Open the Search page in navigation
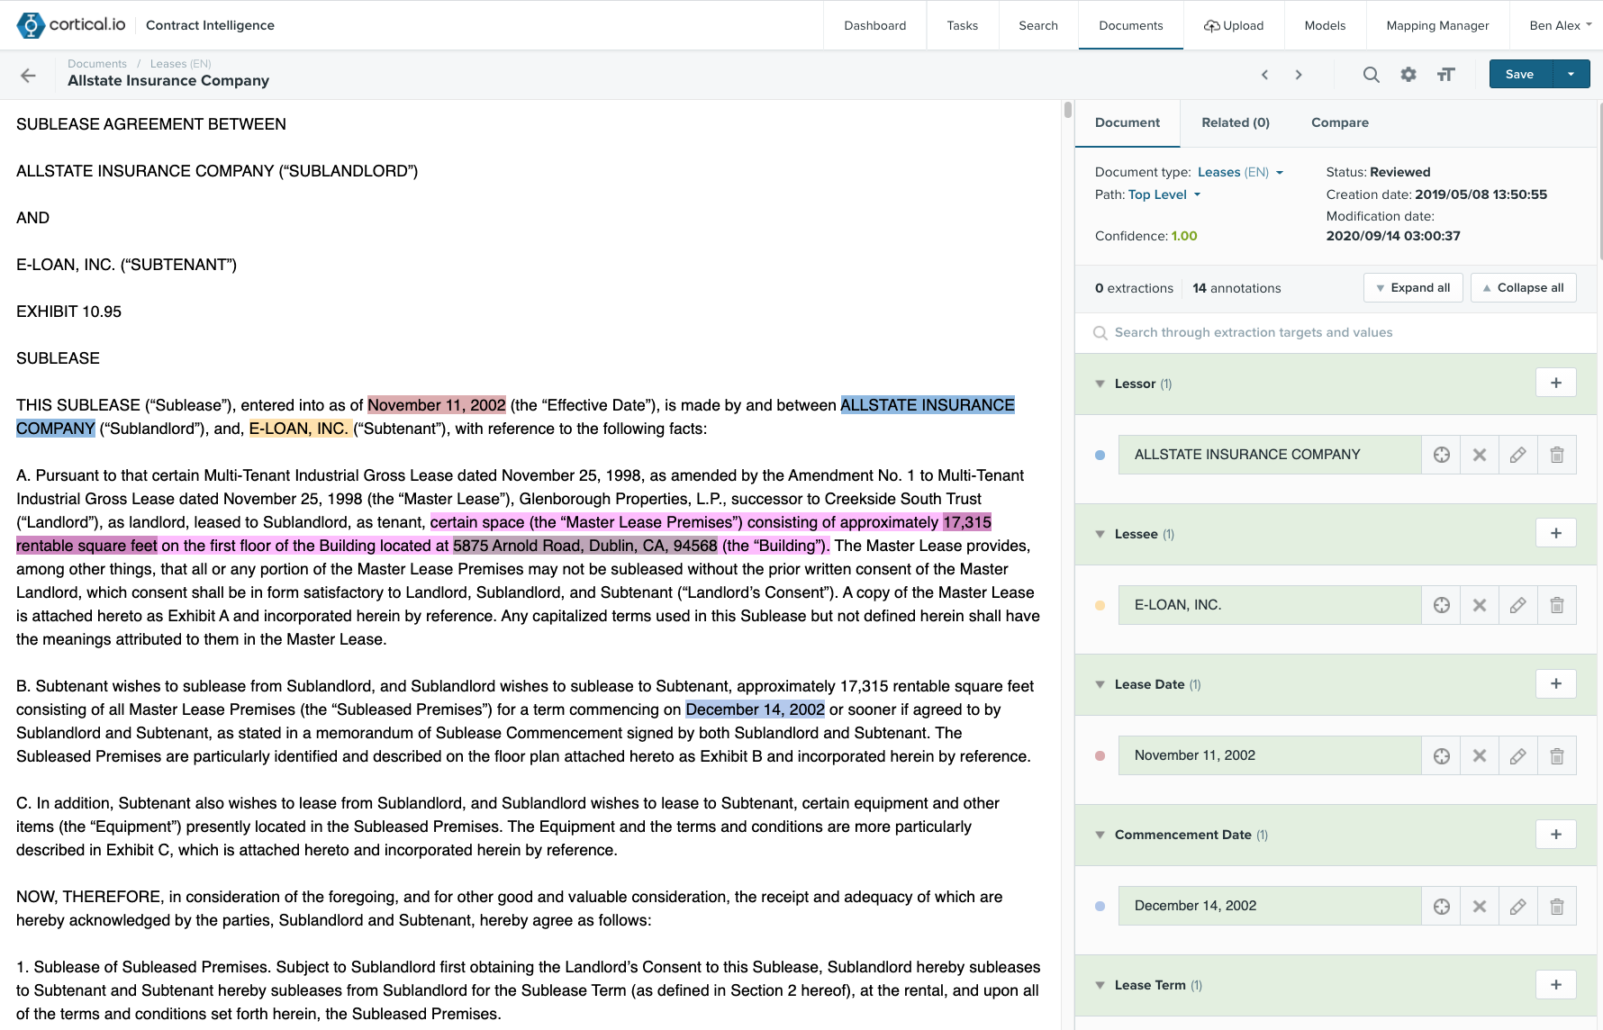The width and height of the screenshot is (1603, 1030). point(1037,25)
